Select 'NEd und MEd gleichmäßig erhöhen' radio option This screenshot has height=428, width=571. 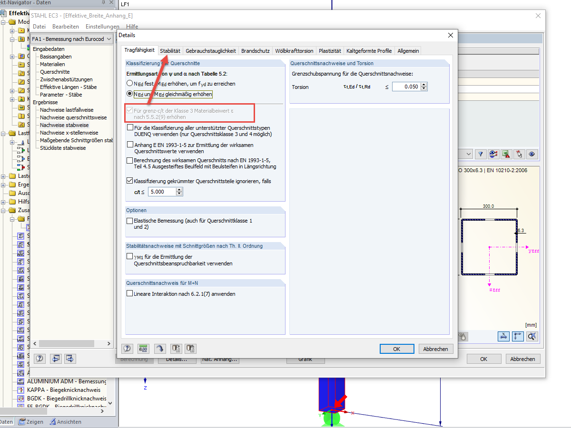tap(129, 94)
